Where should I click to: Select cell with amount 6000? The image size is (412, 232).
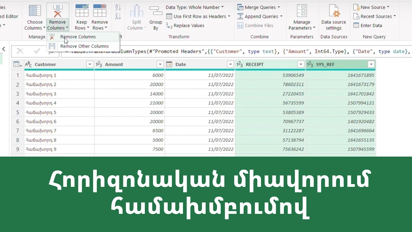coord(130,75)
